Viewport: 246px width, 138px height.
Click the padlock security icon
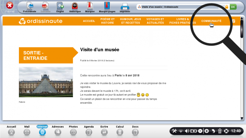(227, 7)
